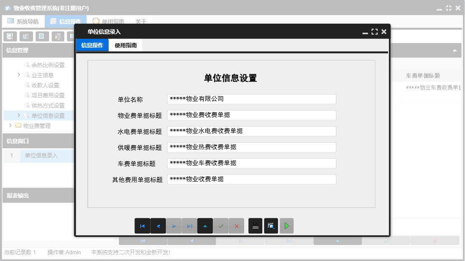Image resolution: width=465 pixels, height=261 pixels.
Task: Expand the 物业费管理 folder node
Action: pyautogui.click(x=11, y=125)
